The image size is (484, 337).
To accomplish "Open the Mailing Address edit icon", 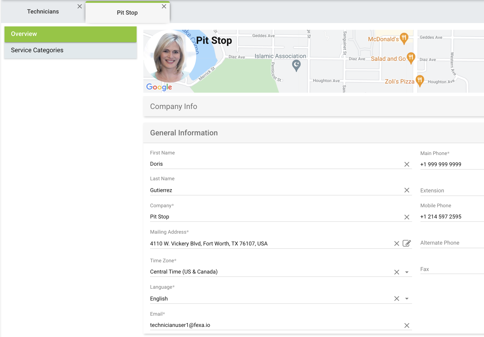I will pyautogui.click(x=406, y=243).
